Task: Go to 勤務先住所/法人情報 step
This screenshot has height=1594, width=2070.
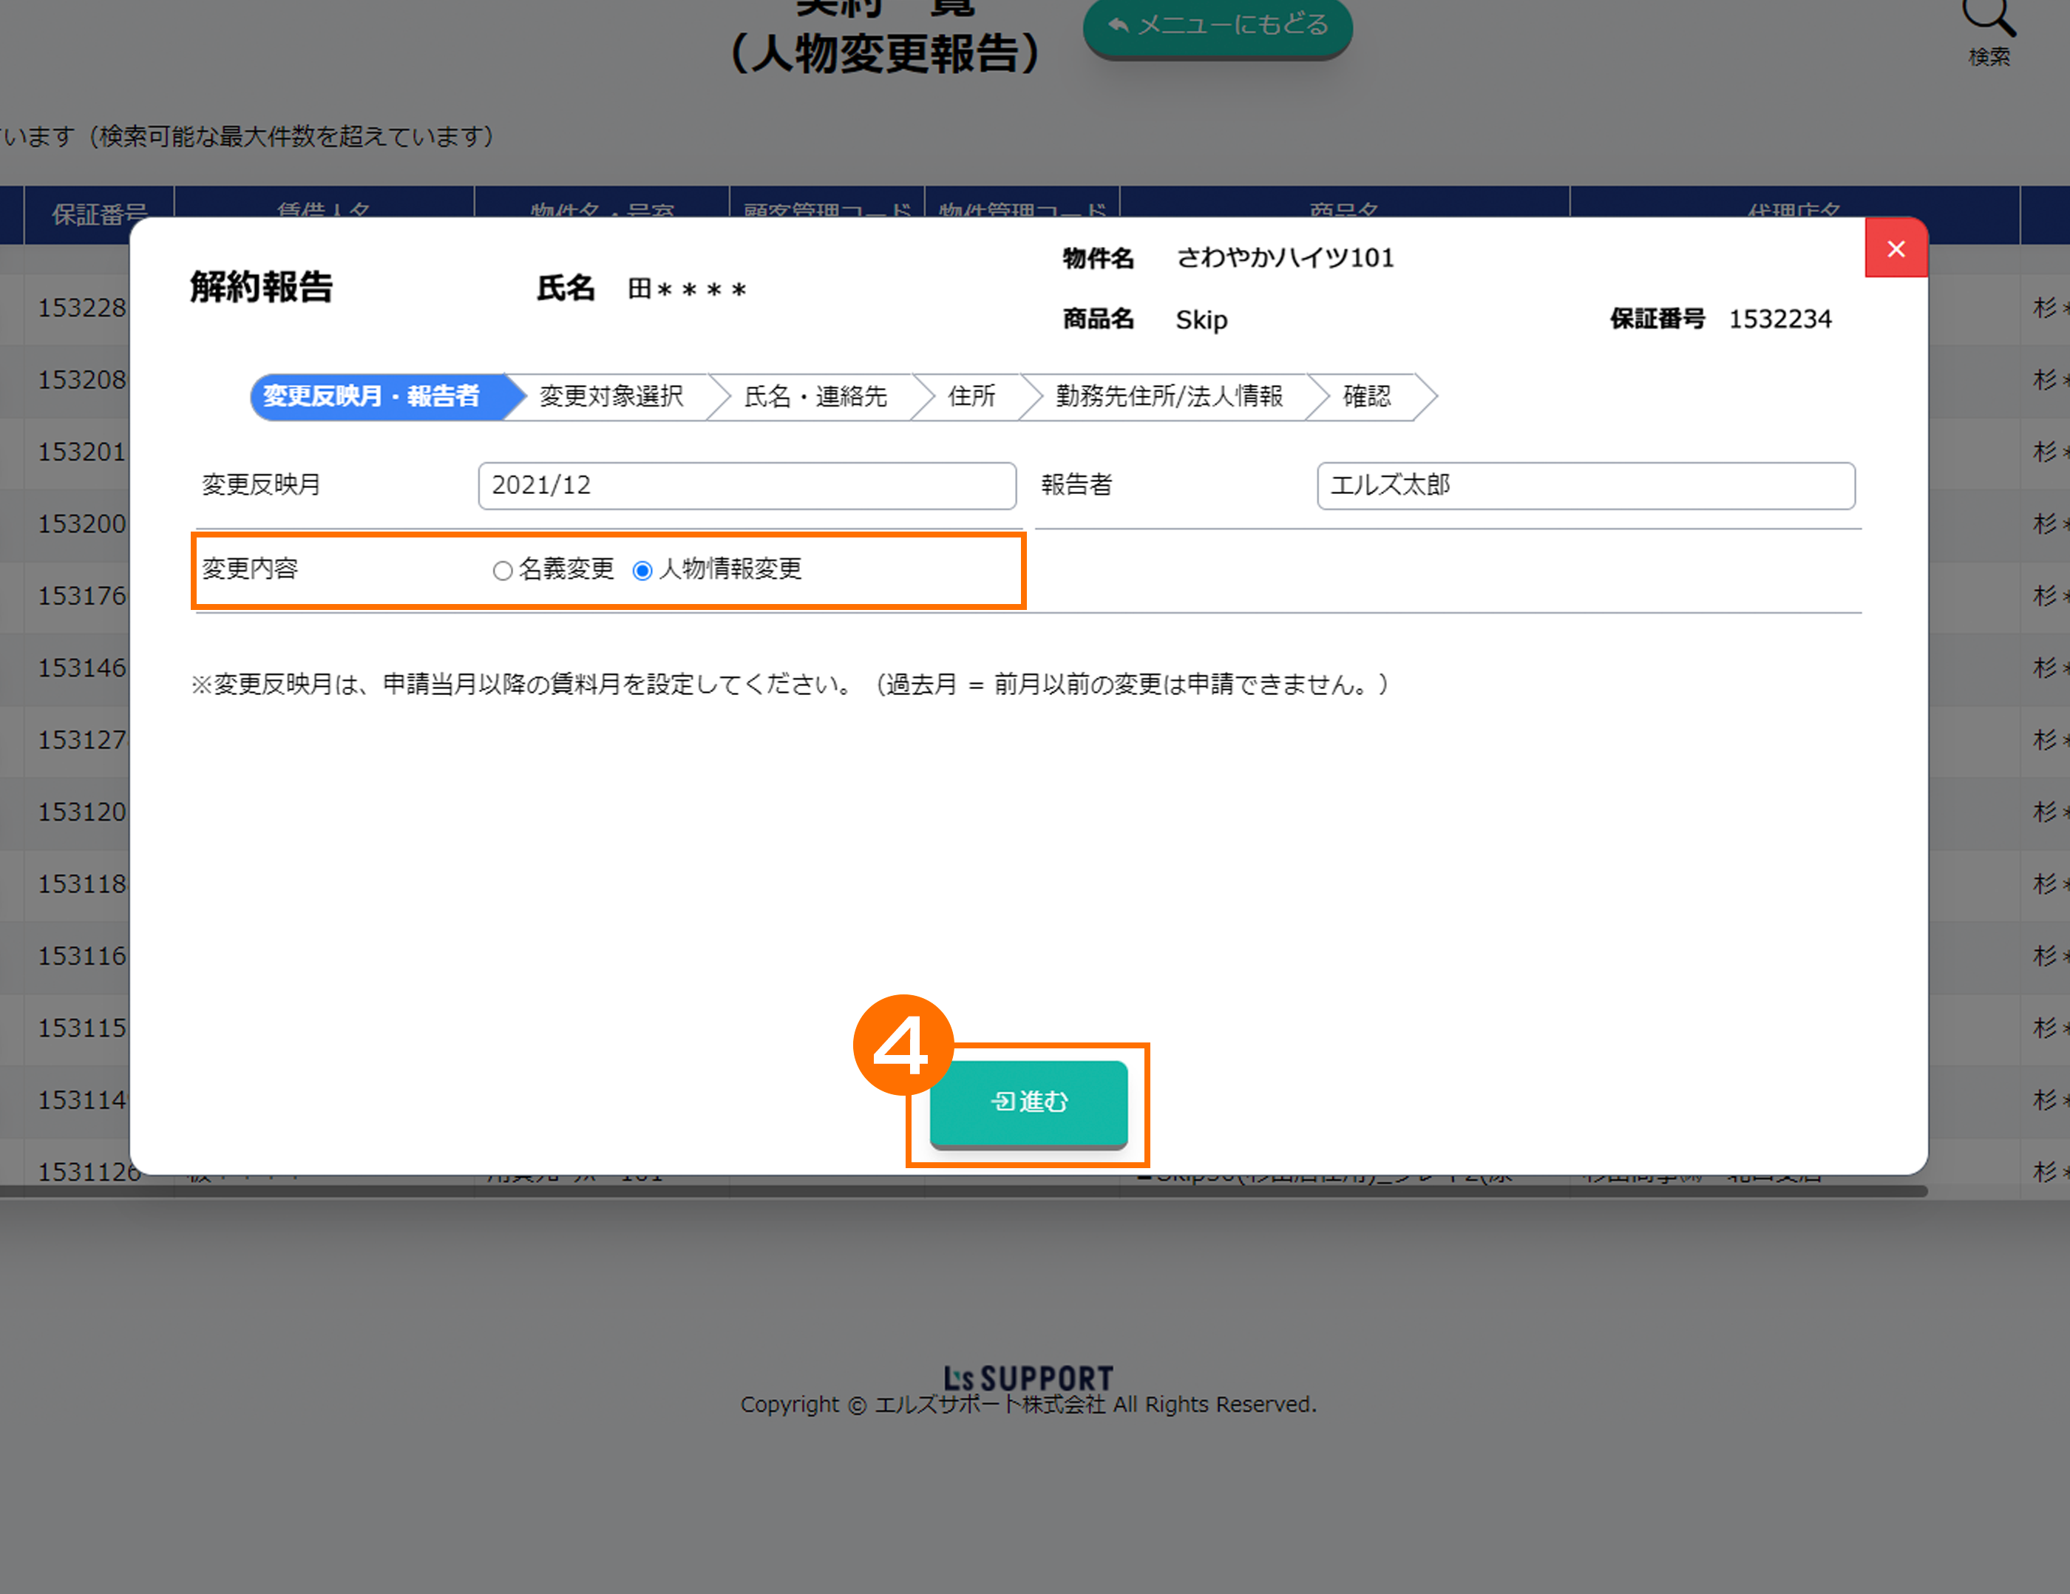Action: tap(1169, 396)
